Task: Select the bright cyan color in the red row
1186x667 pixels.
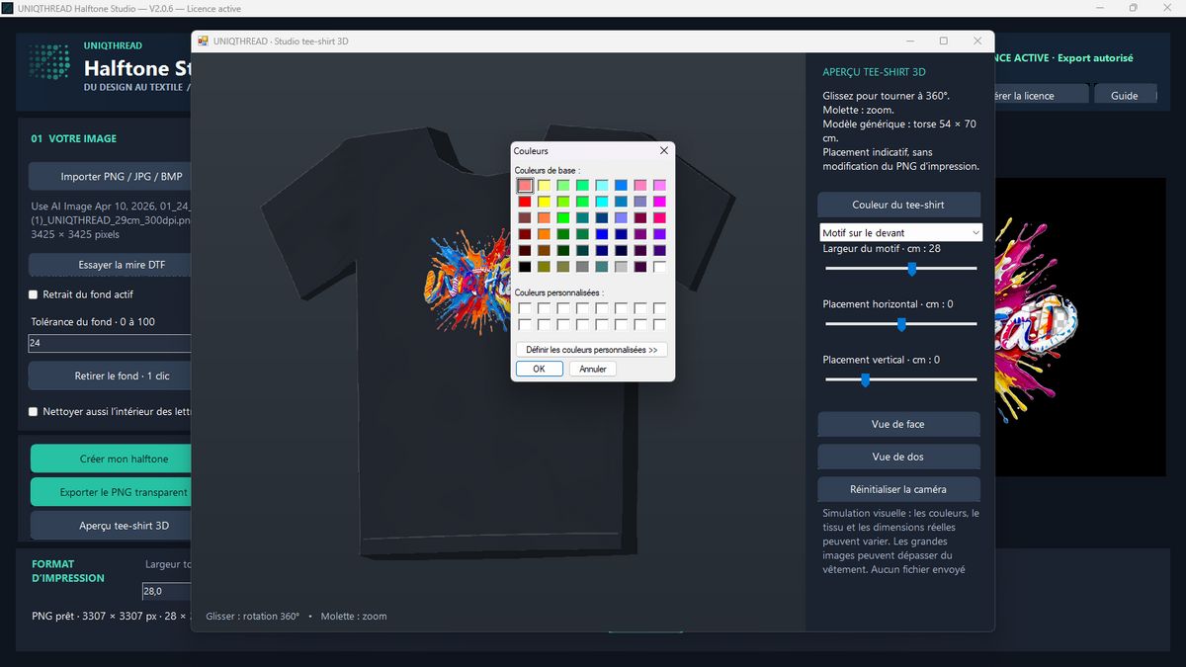Action: click(602, 202)
